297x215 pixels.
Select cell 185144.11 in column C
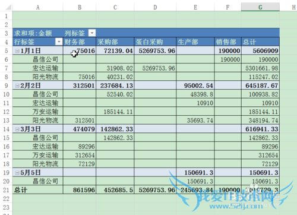[115, 112]
